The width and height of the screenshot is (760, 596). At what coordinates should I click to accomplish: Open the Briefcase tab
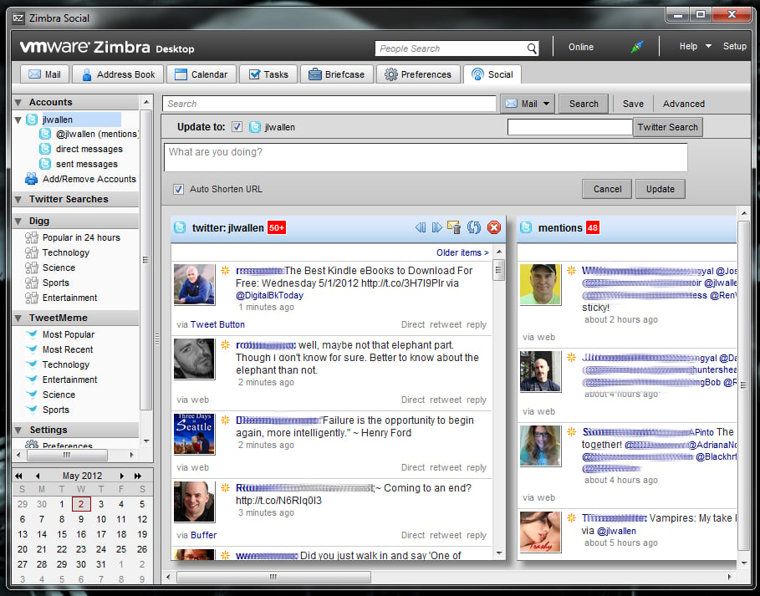click(x=336, y=74)
